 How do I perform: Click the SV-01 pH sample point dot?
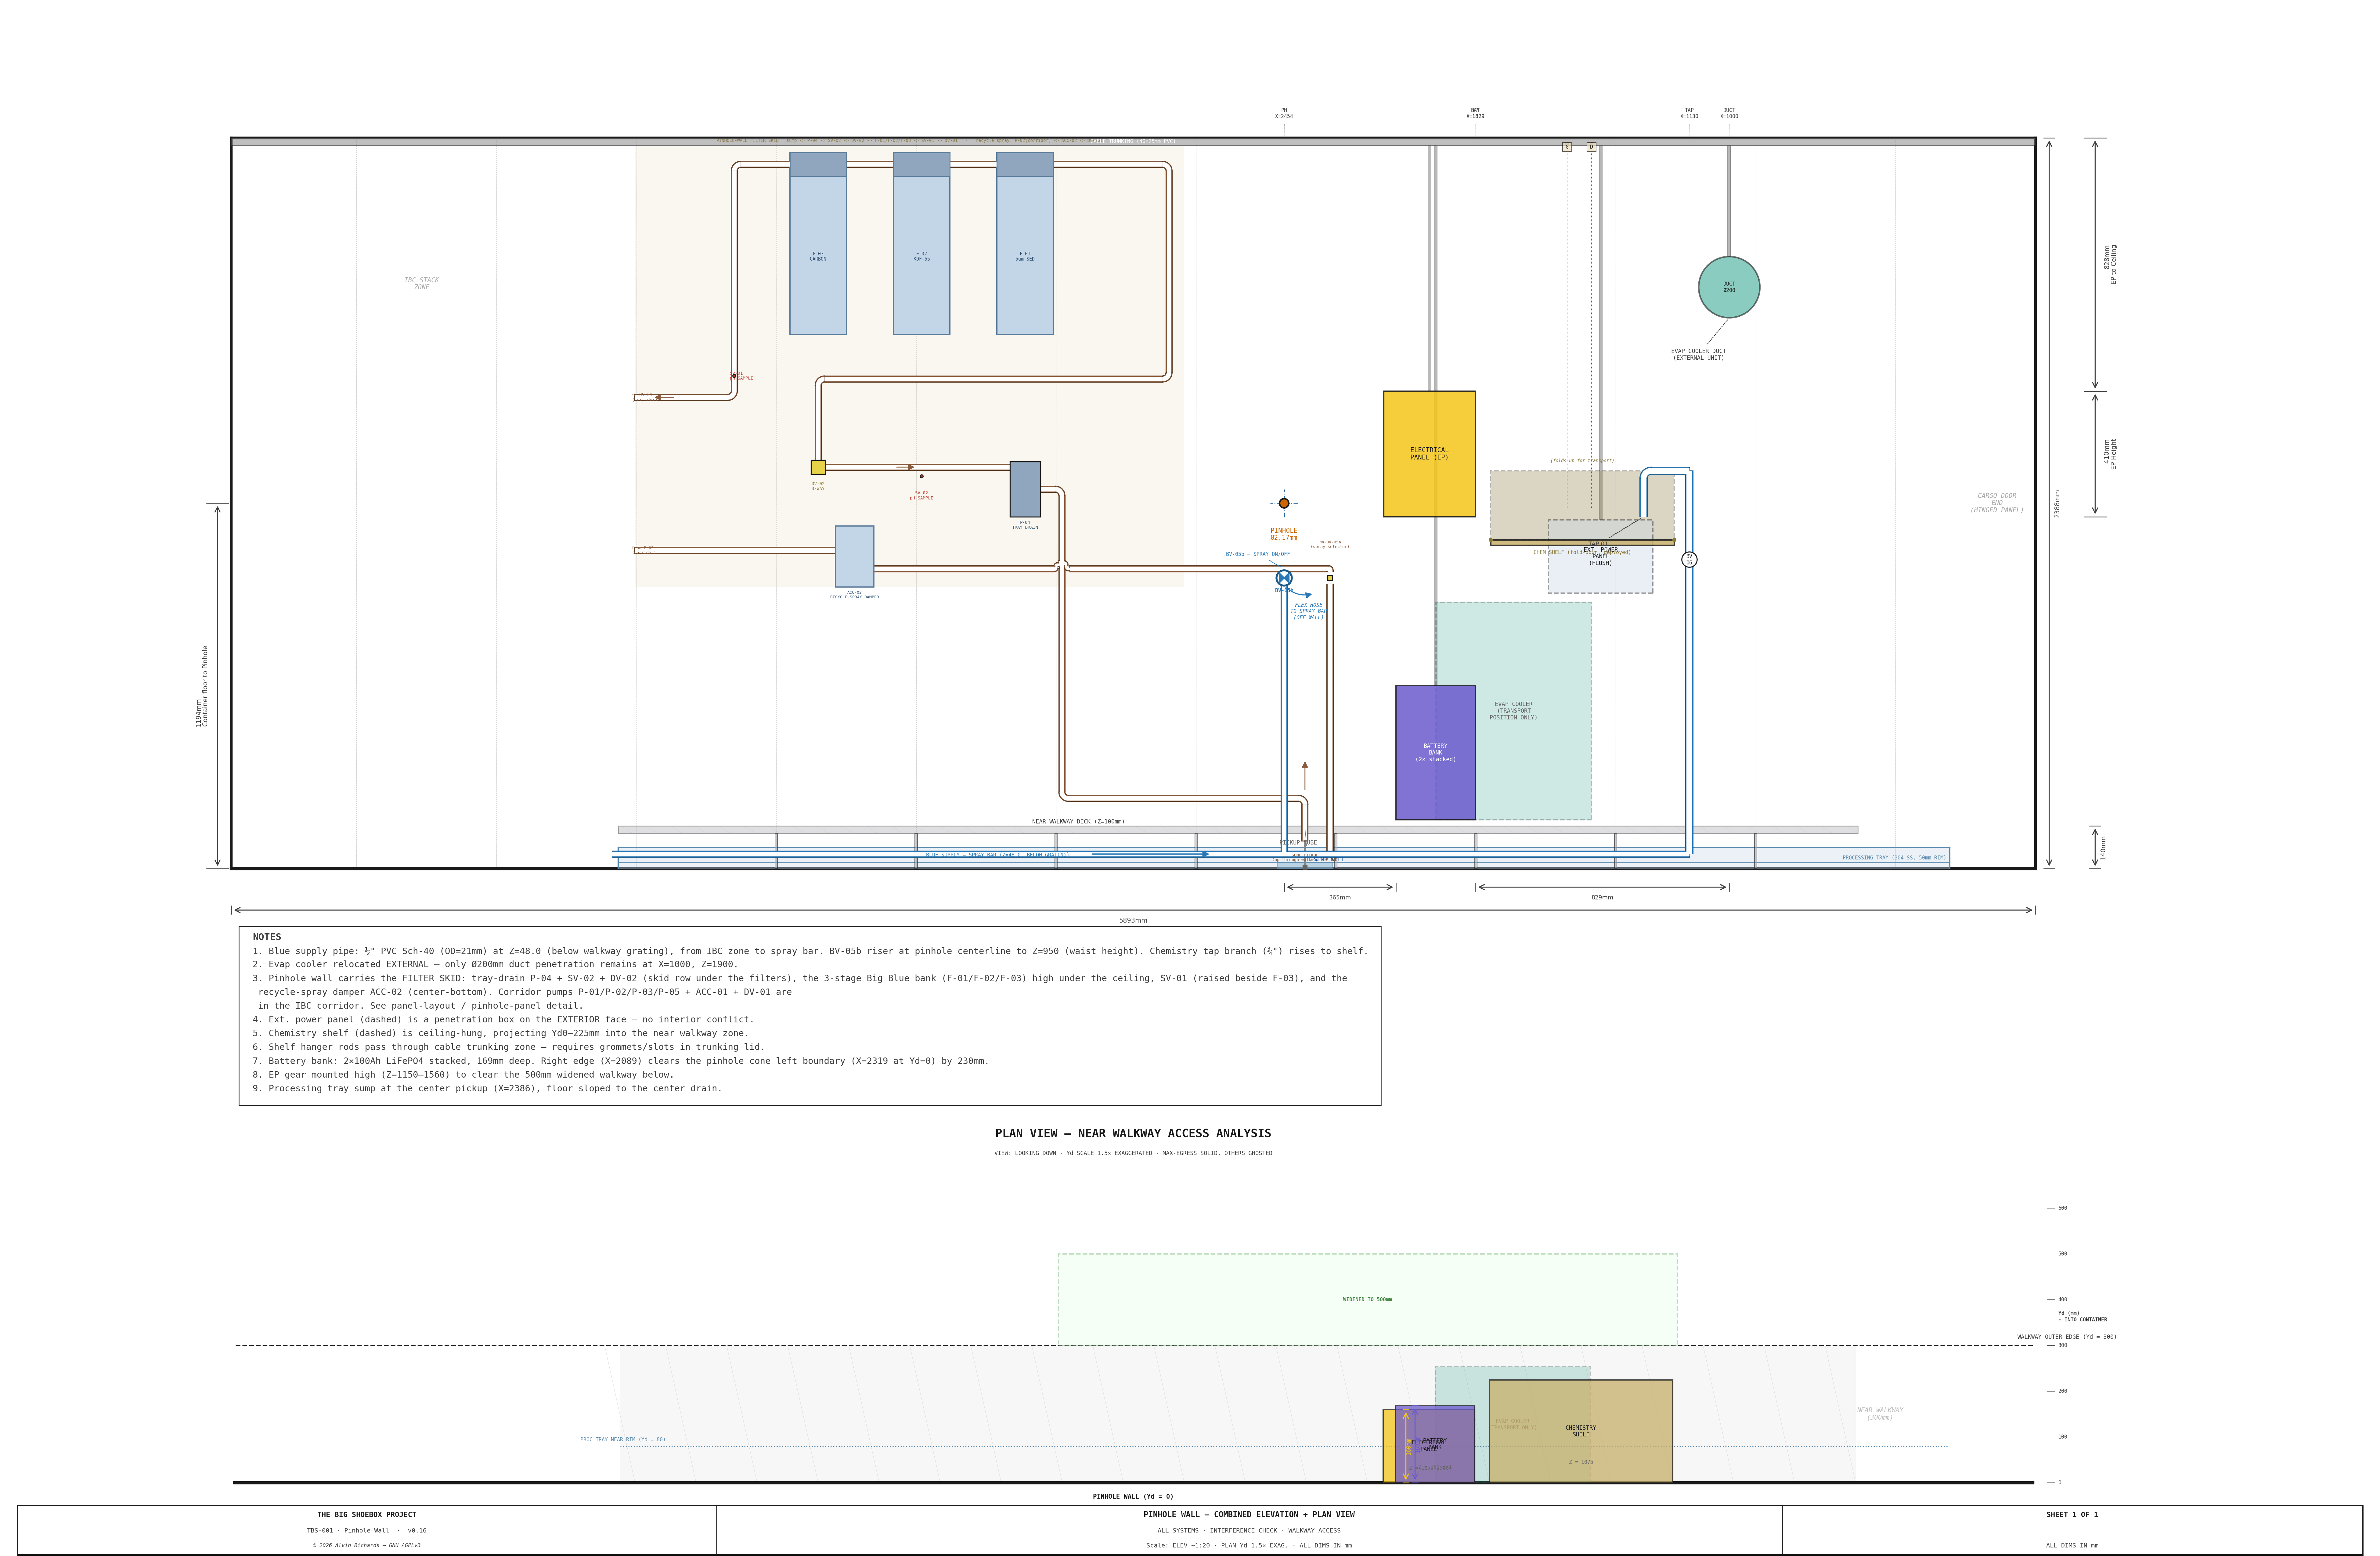point(734,376)
